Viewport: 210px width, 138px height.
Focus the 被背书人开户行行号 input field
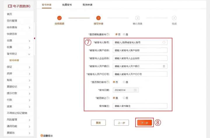point(140,74)
